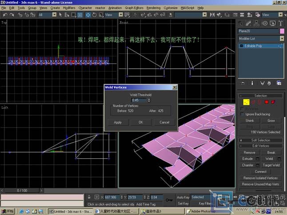The image size is (287, 215).
Task: Click Remove Modifier from stack icon
Action: point(269,83)
